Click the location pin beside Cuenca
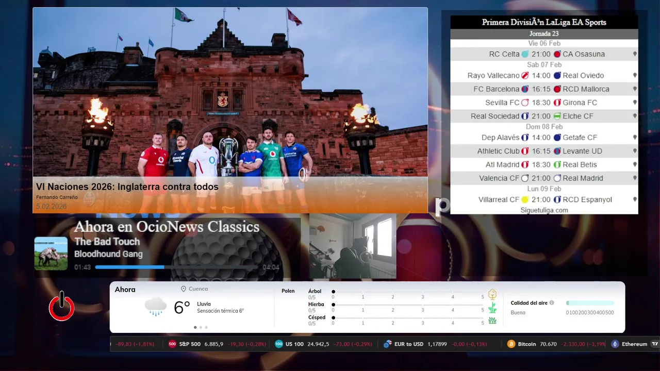 coord(183,289)
